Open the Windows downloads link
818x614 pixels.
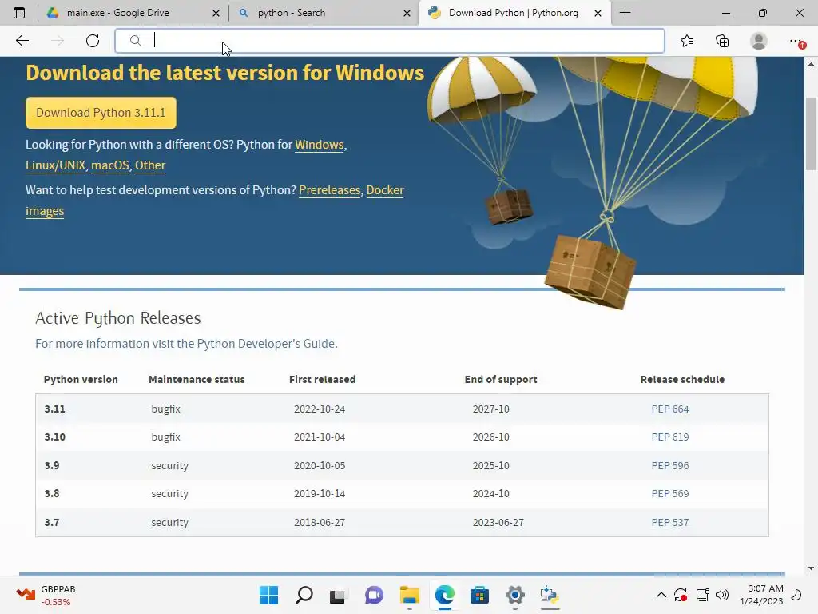(x=320, y=145)
